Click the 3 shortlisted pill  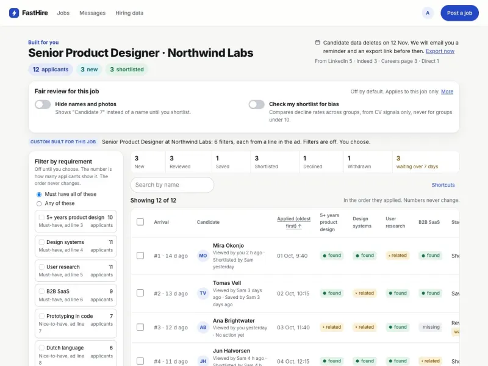click(127, 70)
